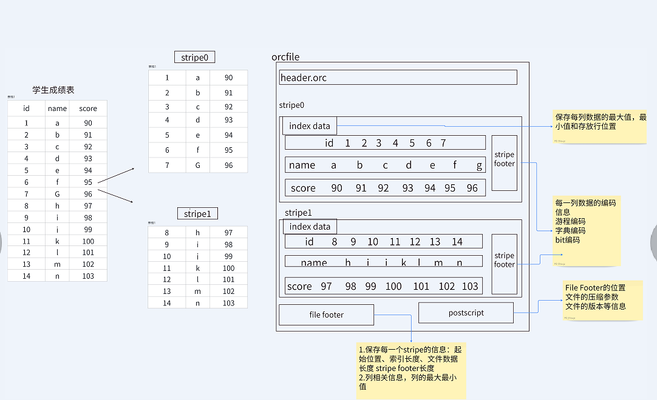Select the stripe footer box beside the score 97–103 row
The width and height of the screenshot is (657, 400).
tap(504, 264)
